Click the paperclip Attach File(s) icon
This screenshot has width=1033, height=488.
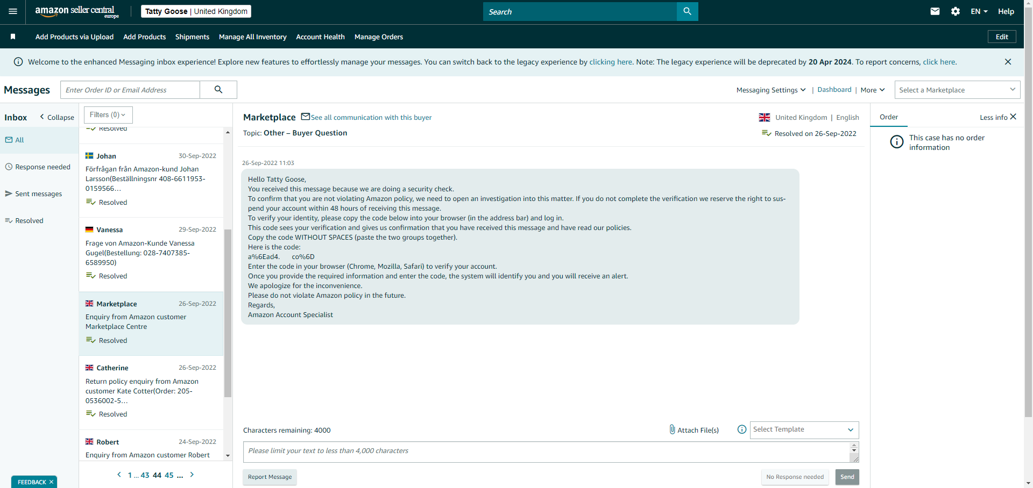672,429
